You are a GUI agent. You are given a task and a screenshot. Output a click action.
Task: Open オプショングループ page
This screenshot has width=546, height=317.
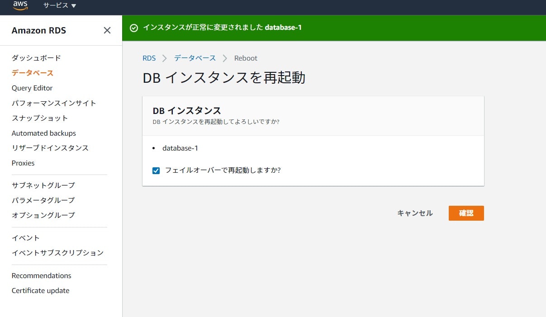43,215
